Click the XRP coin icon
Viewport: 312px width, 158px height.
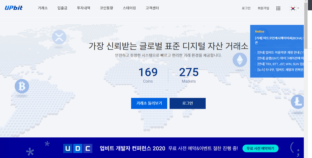coord(59,37)
